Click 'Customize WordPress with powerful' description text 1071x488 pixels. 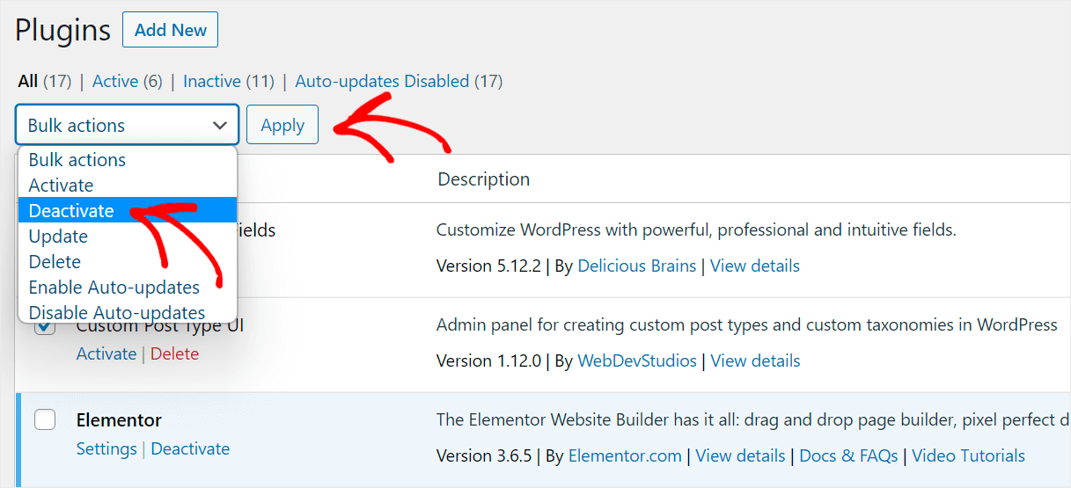point(696,230)
